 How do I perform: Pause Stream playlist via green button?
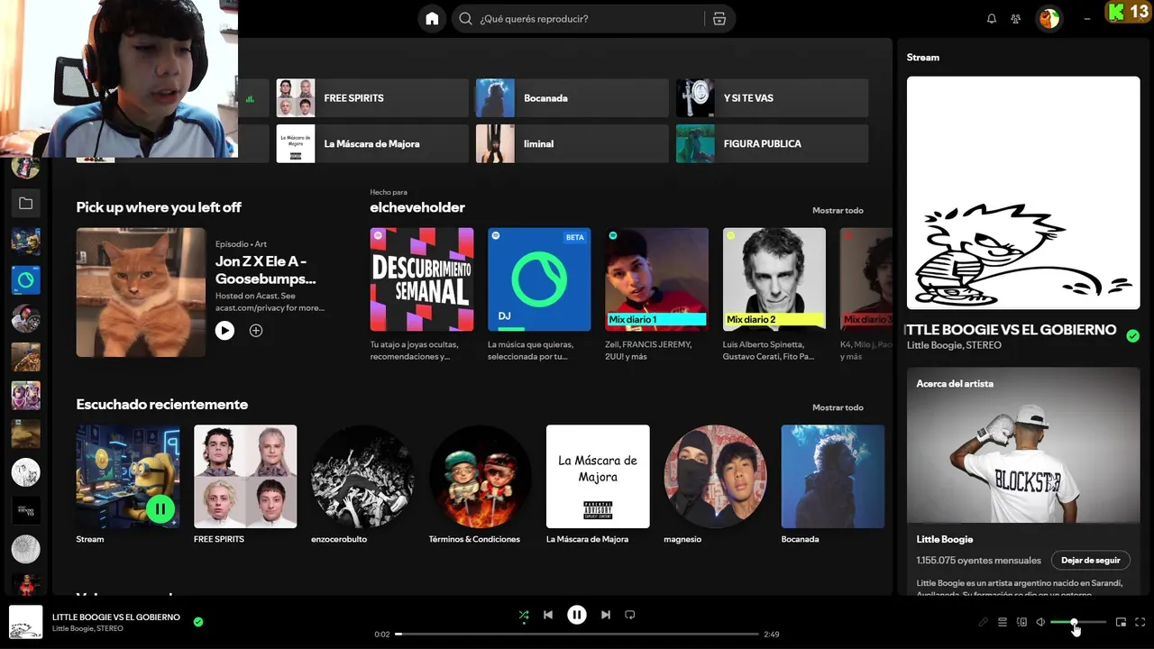[x=160, y=508]
